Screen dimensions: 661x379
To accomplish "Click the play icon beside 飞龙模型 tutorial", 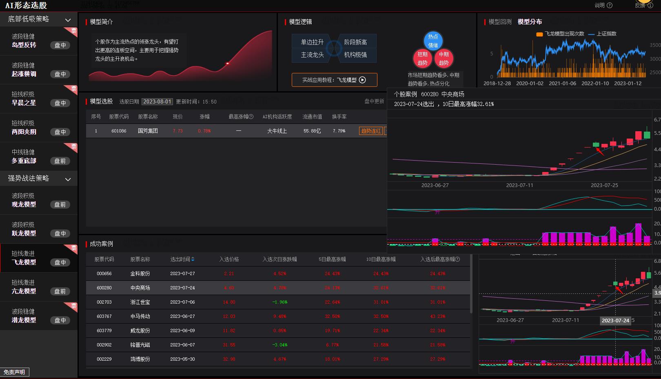I will [x=362, y=80].
